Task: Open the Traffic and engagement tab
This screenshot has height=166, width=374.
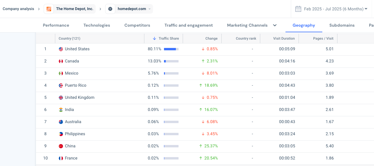Action: 189,25
